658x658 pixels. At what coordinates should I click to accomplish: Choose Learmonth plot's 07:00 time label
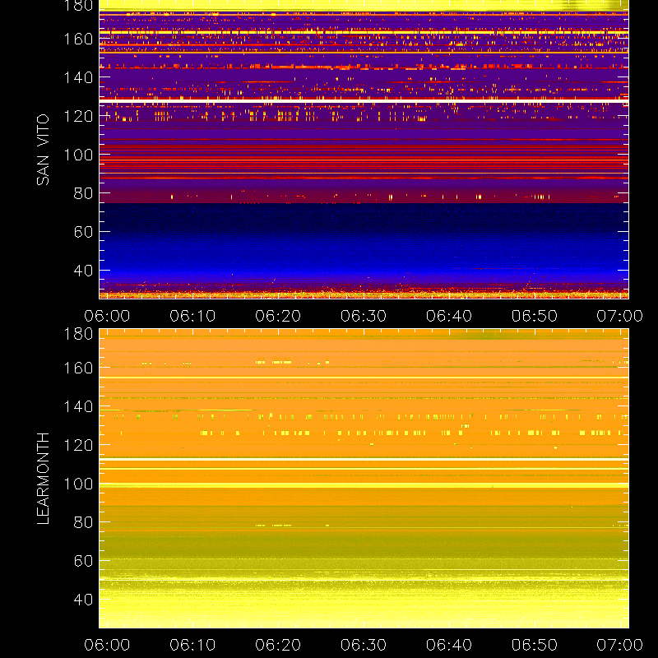[620, 645]
